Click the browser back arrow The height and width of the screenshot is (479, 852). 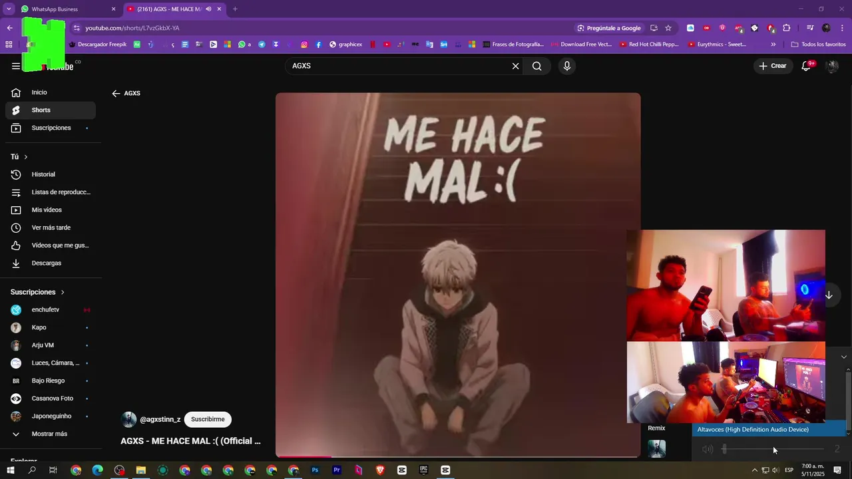(10, 28)
